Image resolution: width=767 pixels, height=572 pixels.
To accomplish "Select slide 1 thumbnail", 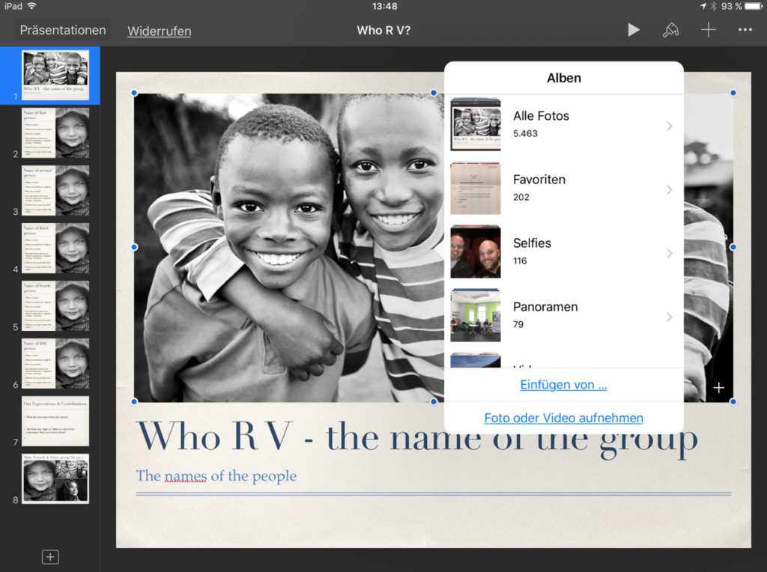I will click(x=55, y=76).
